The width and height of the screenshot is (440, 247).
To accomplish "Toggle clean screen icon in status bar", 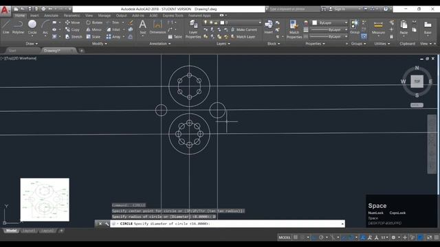I will (x=429, y=237).
